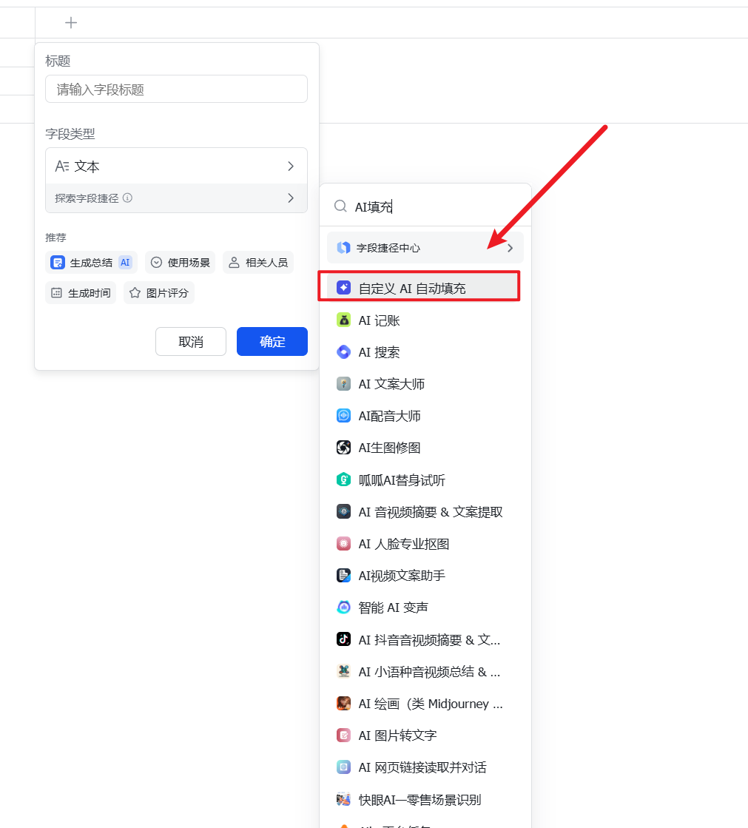Click the 取消 button

(191, 342)
